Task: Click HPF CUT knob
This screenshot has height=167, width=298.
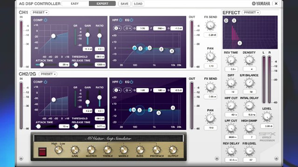Action: pos(231,106)
